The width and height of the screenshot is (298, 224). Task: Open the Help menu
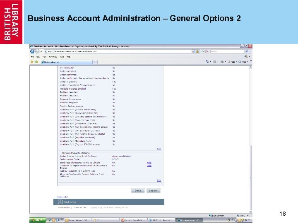tap(68, 57)
